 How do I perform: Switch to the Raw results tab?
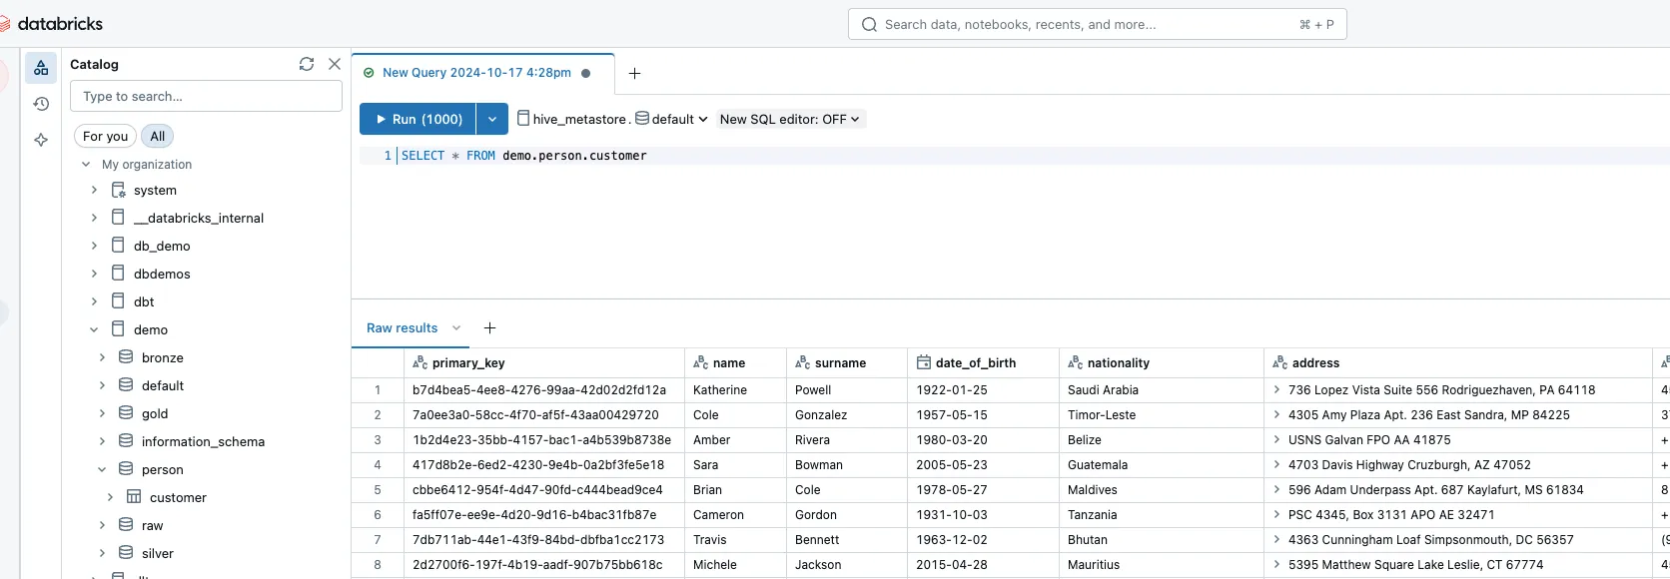pyautogui.click(x=402, y=327)
